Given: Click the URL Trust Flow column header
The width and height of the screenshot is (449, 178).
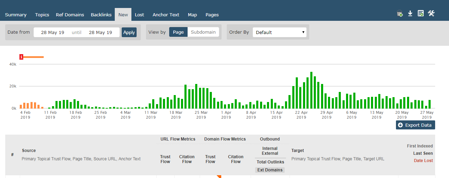Looking at the screenshot, I should (x=165, y=159).
